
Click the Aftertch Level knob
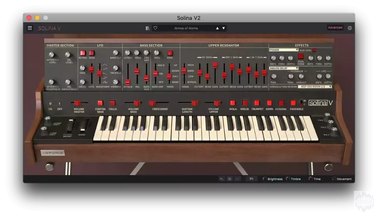point(51,55)
